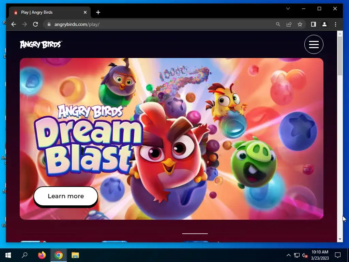Open network status tray icon
Screen dimensions: 349x262
pyautogui.click(x=297, y=255)
